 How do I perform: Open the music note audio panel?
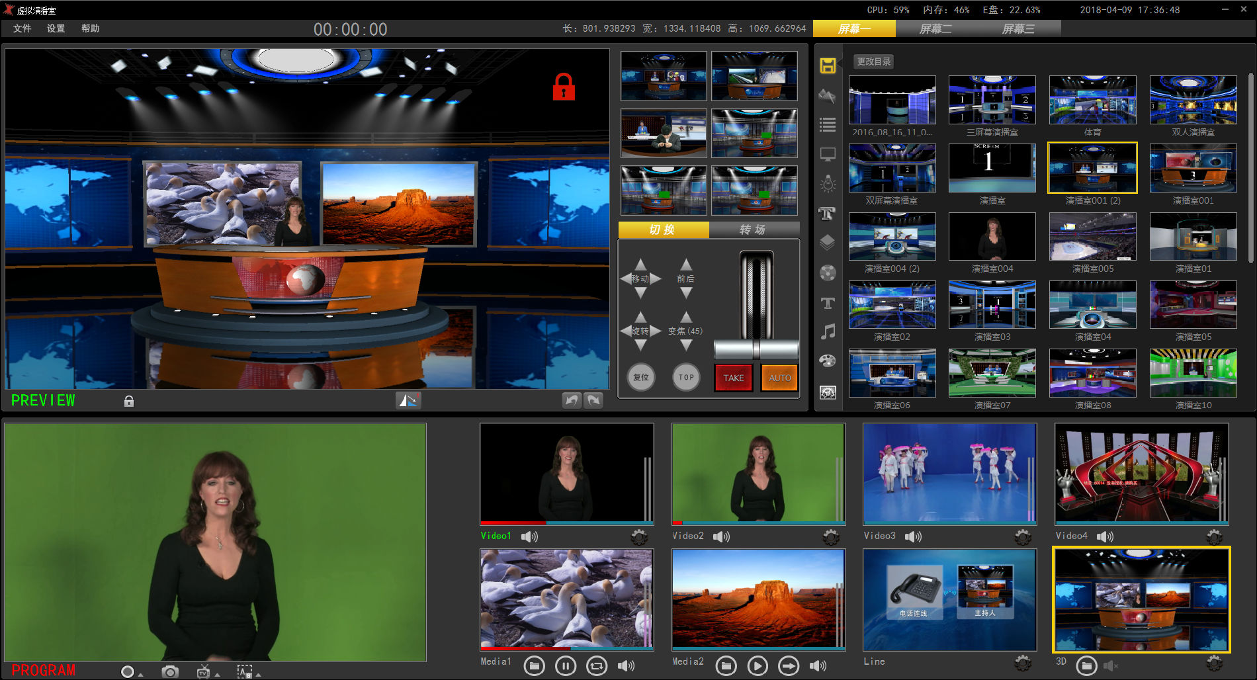click(x=828, y=331)
